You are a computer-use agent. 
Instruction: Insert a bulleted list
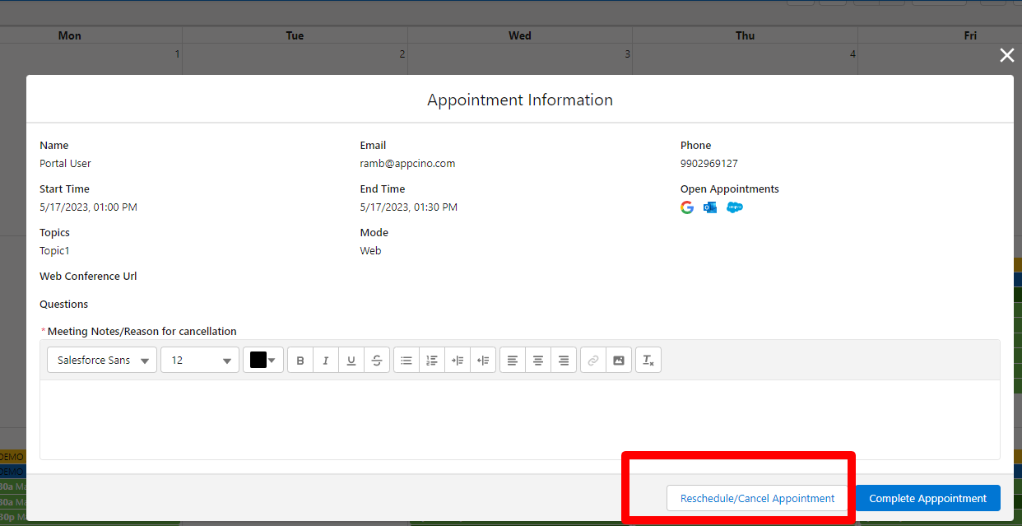pyautogui.click(x=406, y=361)
